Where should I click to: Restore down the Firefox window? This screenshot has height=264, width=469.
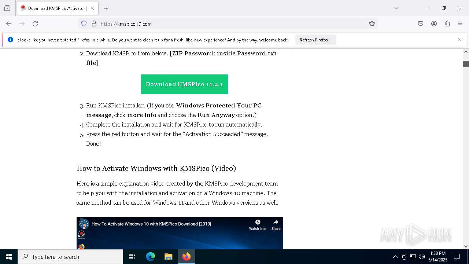444,8
